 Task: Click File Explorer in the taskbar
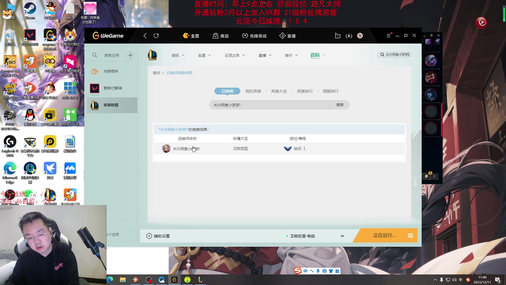tap(123, 280)
